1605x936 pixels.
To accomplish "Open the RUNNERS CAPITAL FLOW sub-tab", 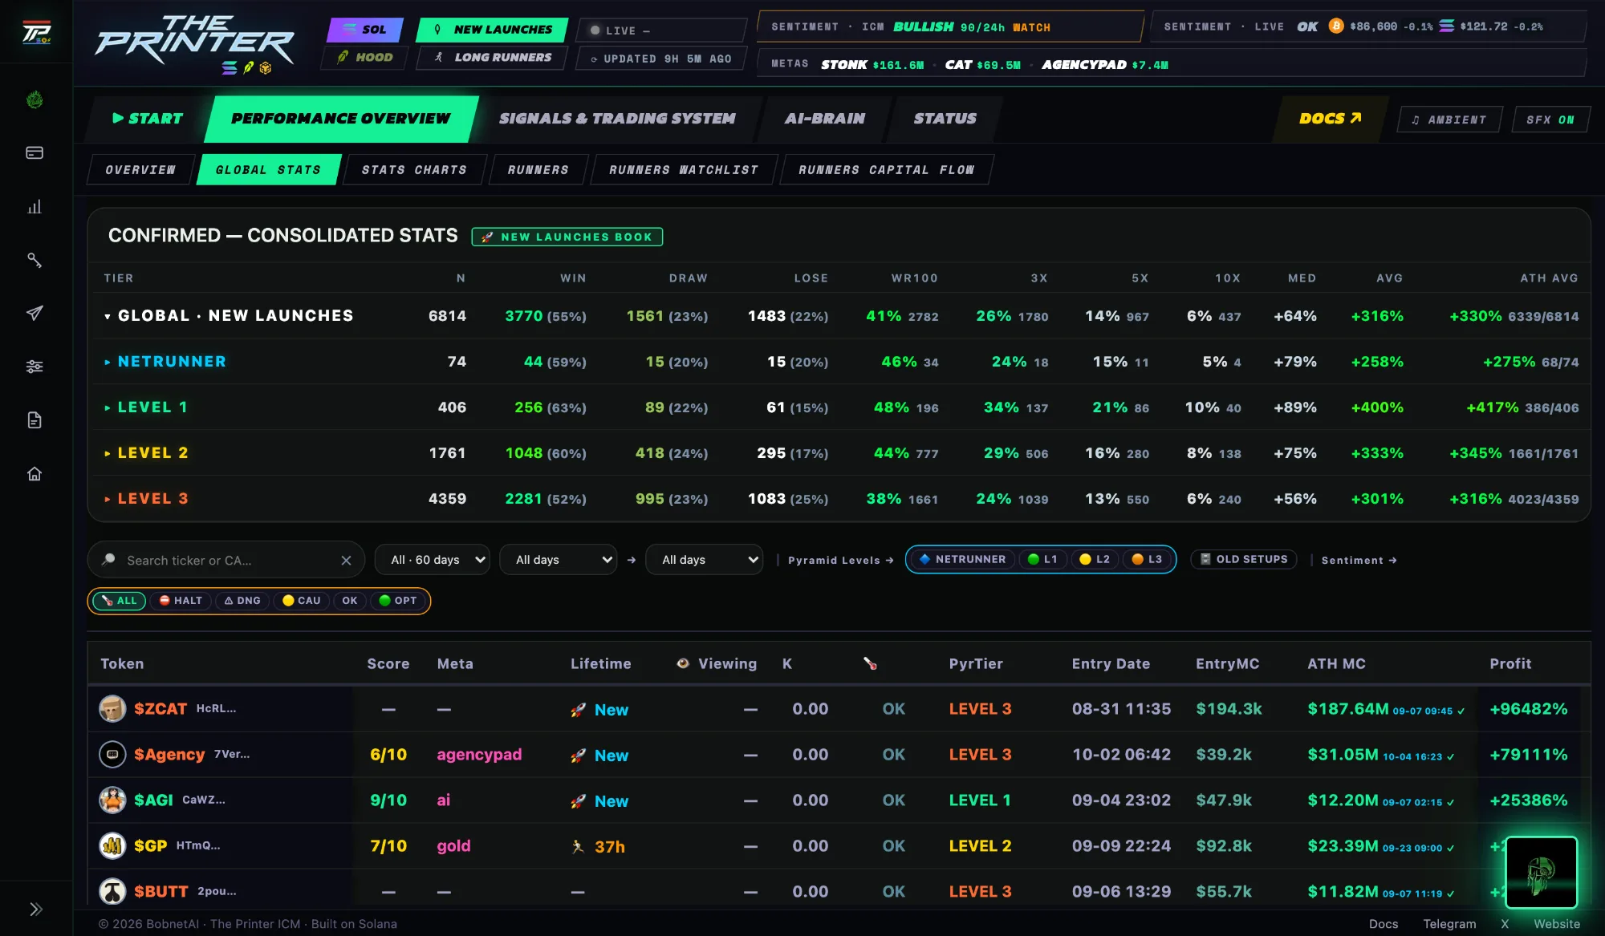I will (x=886, y=170).
